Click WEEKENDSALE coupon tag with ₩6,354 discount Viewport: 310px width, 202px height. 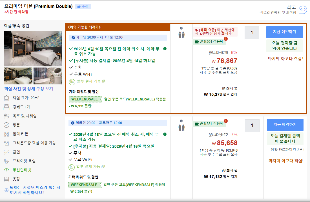point(85,185)
